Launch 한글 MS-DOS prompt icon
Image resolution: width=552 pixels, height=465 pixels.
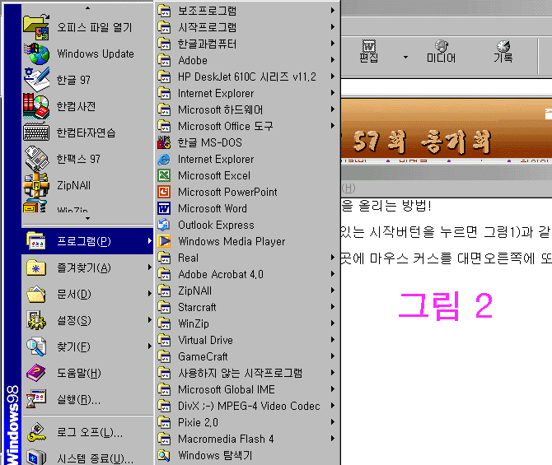click(164, 142)
